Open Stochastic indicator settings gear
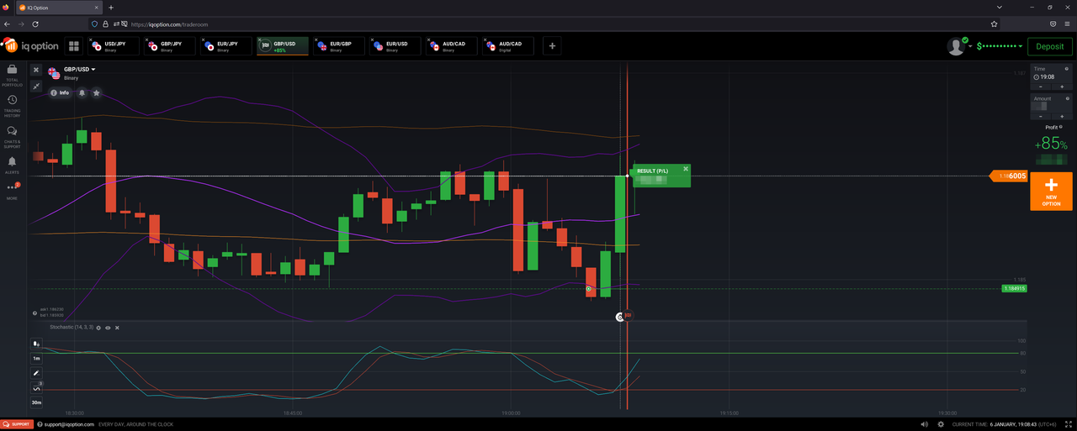Screen dimensions: 1077x431 tap(98, 328)
